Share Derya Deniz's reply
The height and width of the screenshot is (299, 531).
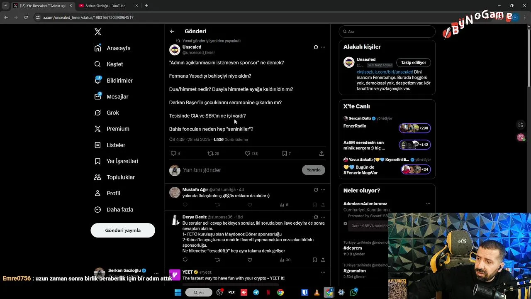(323, 260)
